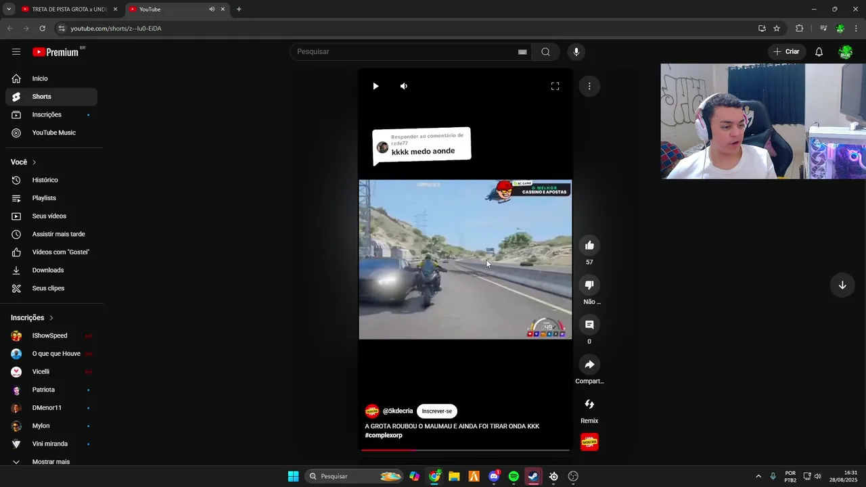Open more options three-dot menu on Short
The height and width of the screenshot is (487, 866).
(589, 86)
